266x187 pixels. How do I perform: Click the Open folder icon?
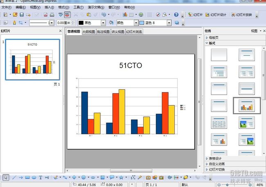point(15,15)
